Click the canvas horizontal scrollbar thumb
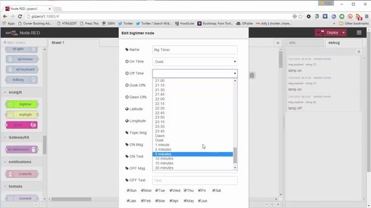Screen dimensions: 371x208 [x=71, y=199]
